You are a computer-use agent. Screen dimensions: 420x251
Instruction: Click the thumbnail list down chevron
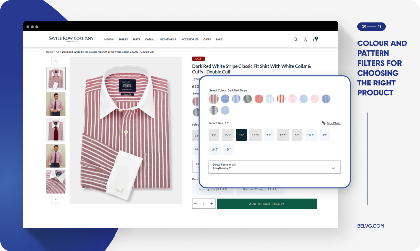56,199
